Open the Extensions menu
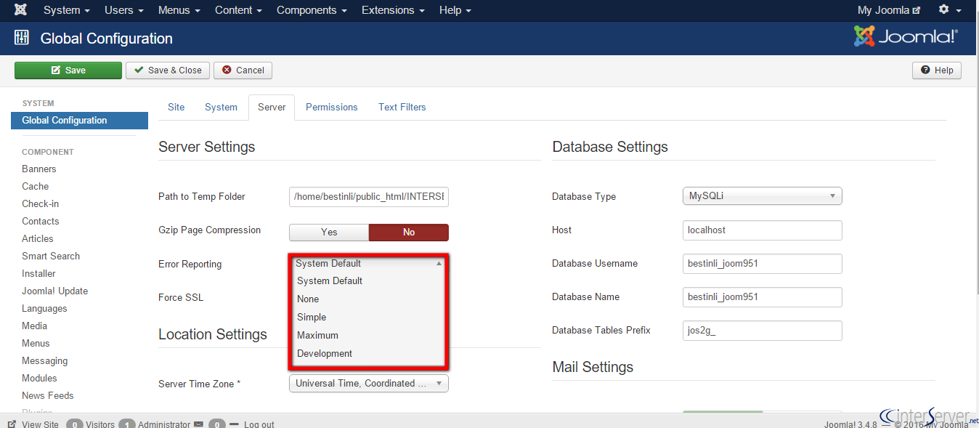Image resolution: width=979 pixels, height=428 pixels. tap(393, 10)
